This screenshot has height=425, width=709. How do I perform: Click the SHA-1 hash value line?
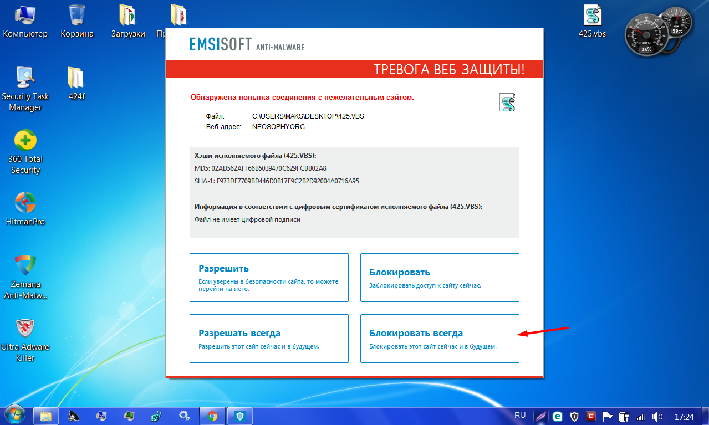277,181
